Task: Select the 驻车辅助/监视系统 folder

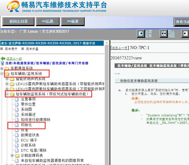Action: tap(26, 74)
